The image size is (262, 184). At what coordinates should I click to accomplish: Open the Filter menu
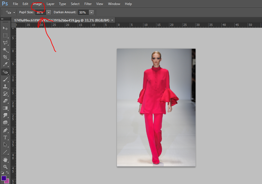[x=88, y=4]
